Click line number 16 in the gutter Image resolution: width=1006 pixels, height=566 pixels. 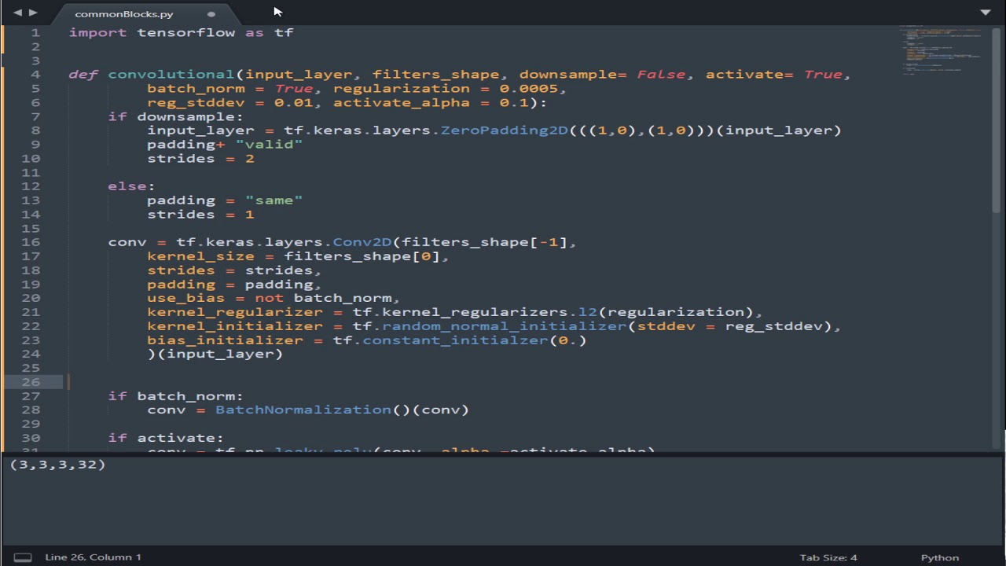[x=31, y=242]
